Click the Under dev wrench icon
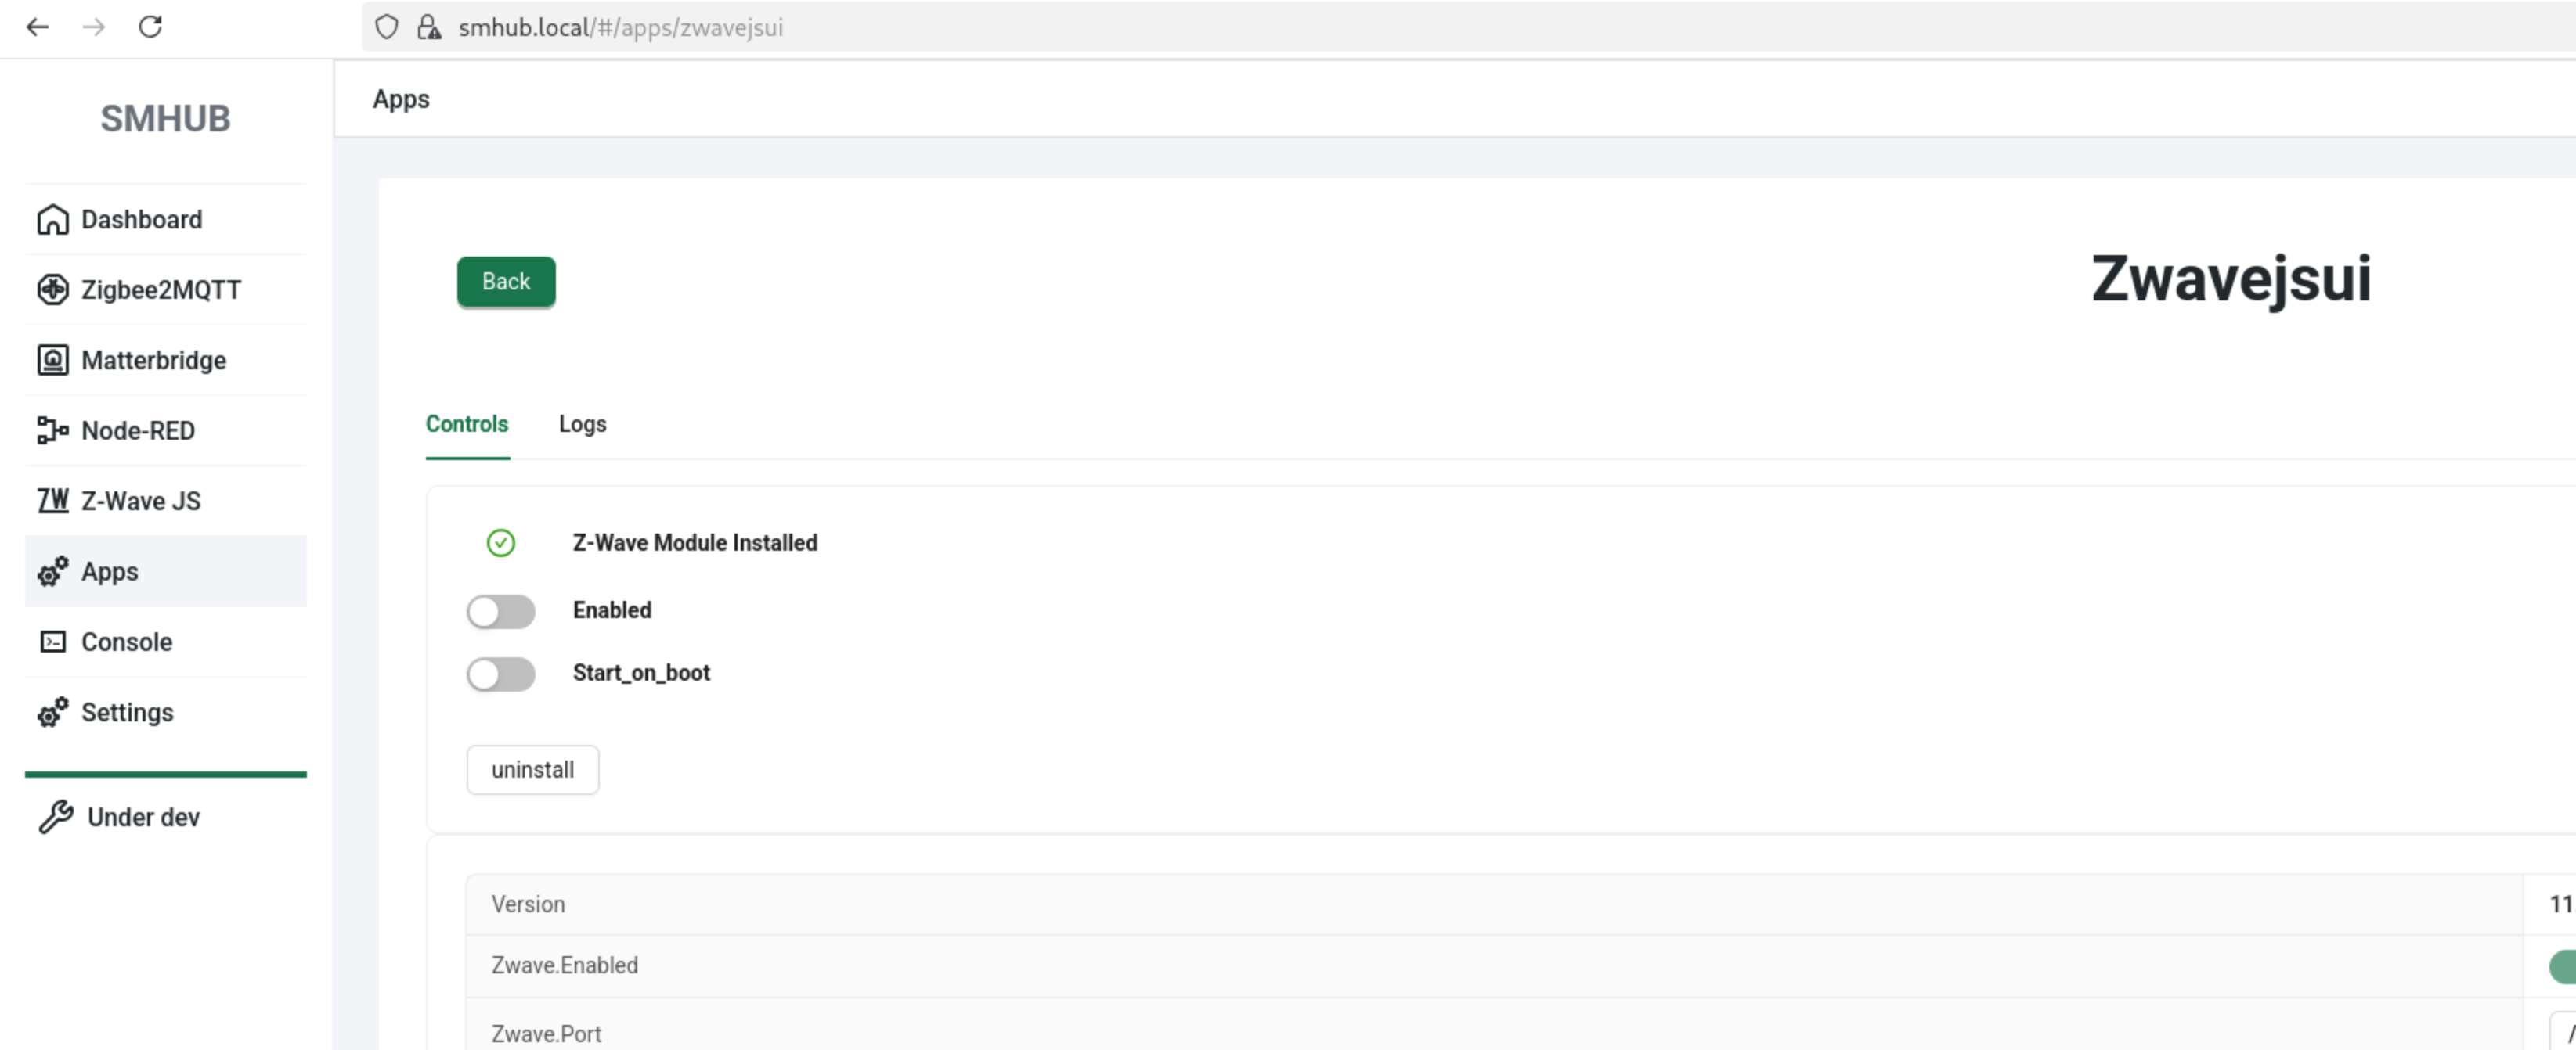This screenshot has height=1050, width=2576. (56, 817)
